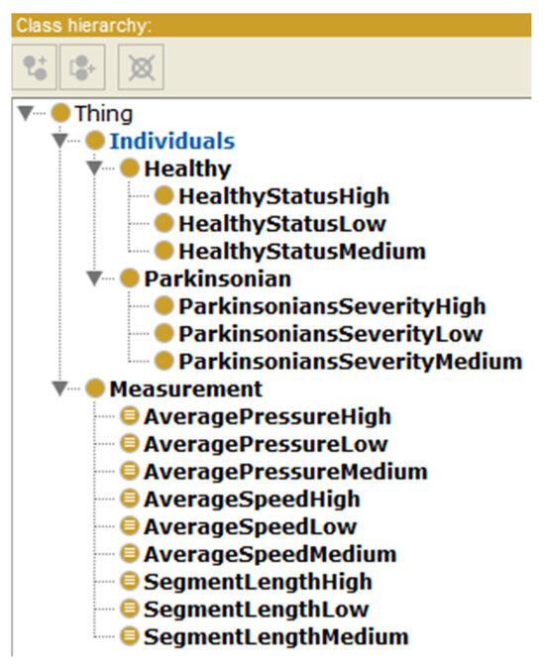Image resolution: width=545 pixels, height=671 pixels.
Task: Click the Add sibling class toolbar icon
Action: [82, 67]
